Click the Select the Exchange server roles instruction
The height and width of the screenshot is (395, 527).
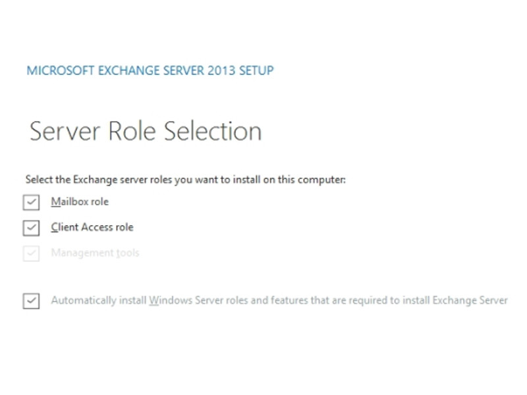(x=186, y=180)
